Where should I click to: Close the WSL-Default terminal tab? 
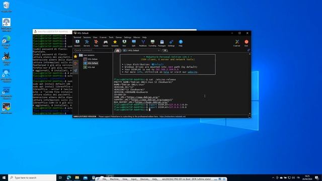[159, 50]
